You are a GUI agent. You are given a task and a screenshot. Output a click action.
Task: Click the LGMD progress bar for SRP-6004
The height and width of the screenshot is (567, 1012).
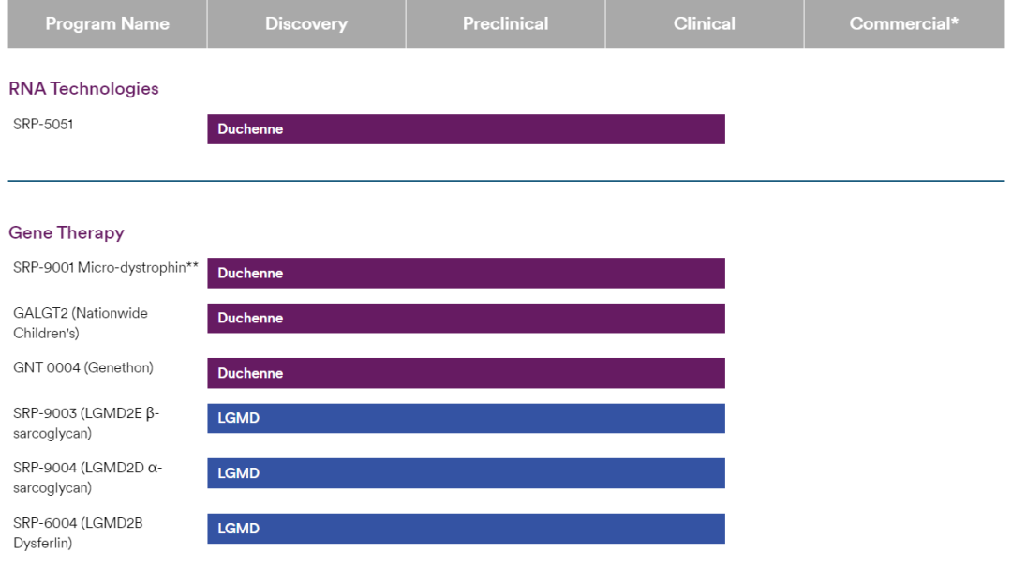(466, 529)
